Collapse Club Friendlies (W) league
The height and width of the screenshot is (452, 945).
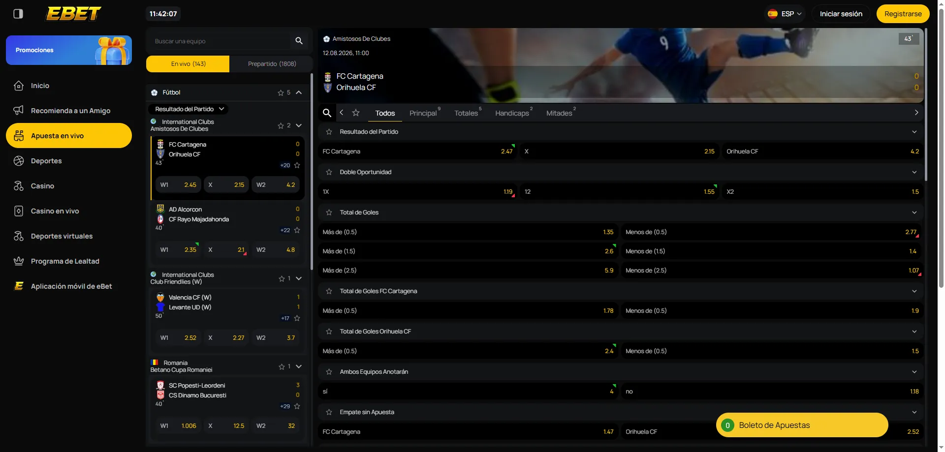[299, 278]
